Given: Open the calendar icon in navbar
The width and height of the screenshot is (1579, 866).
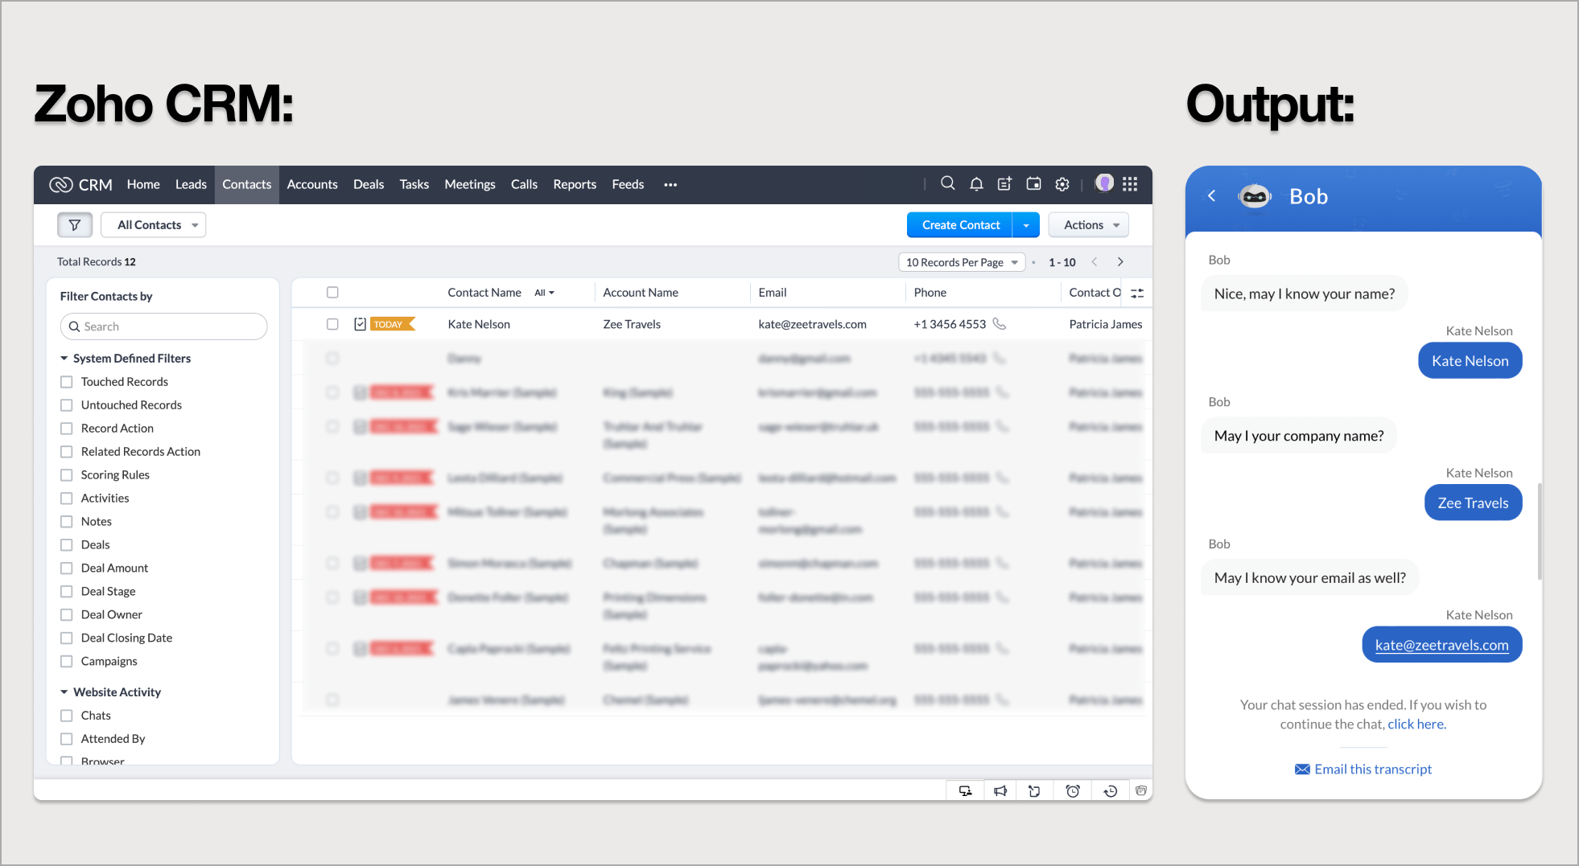Looking at the screenshot, I should pyautogui.click(x=1033, y=184).
